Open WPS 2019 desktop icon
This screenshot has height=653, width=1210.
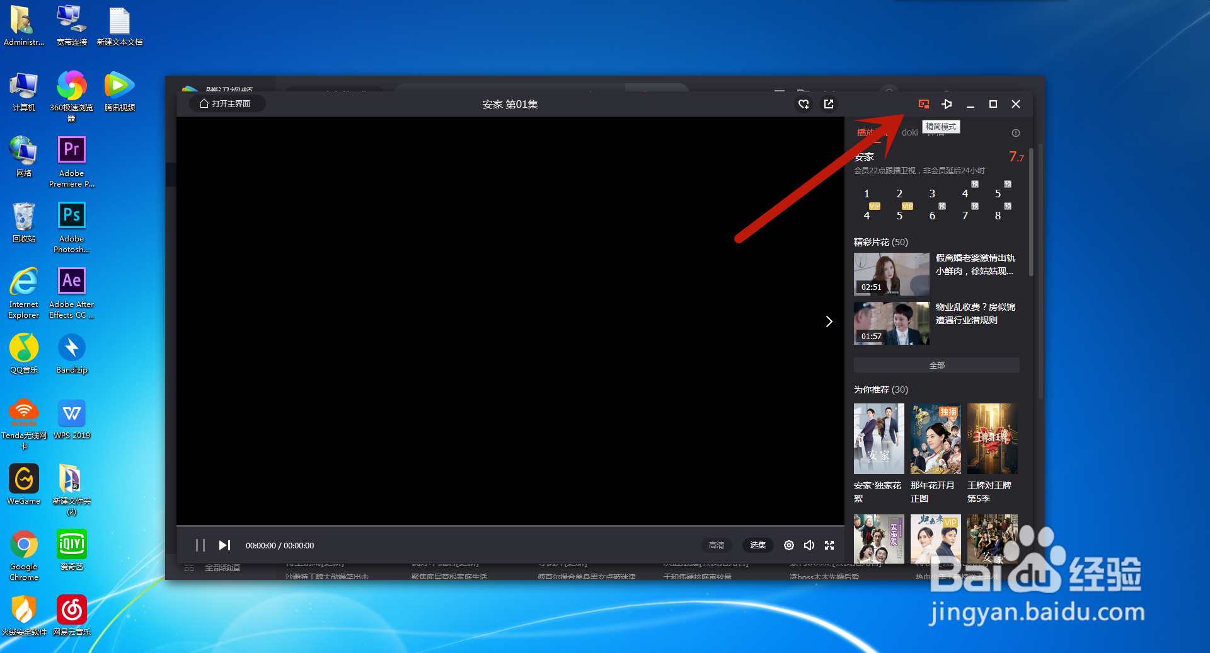pyautogui.click(x=72, y=419)
